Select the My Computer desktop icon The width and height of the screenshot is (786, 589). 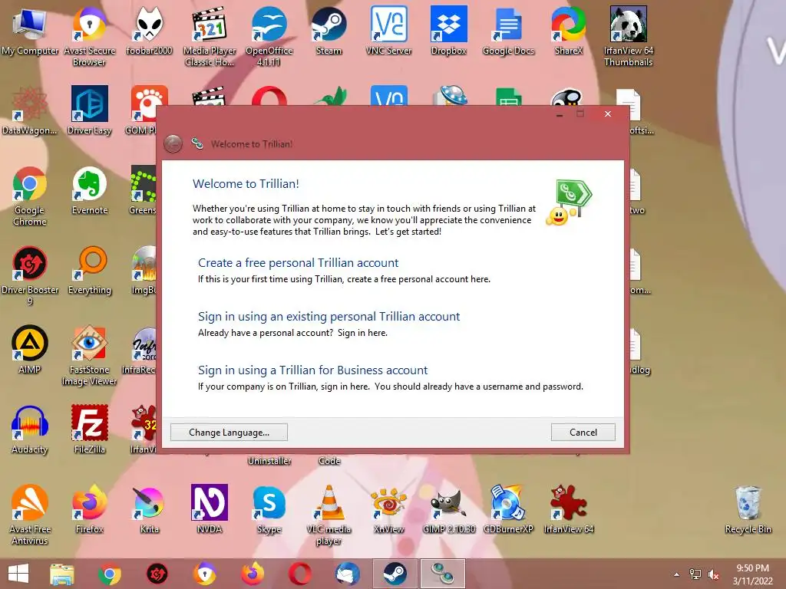click(x=30, y=31)
